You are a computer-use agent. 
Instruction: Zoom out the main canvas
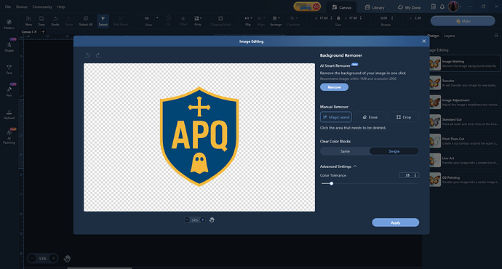coord(32,258)
